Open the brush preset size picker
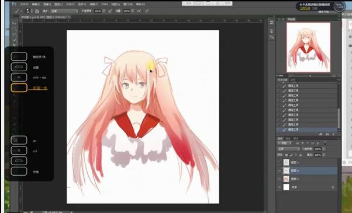Screen dimensions: 352x213 click(29, 11)
